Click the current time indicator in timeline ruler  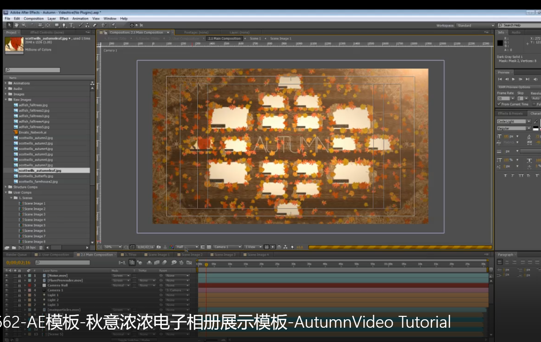tap(206, 265)
